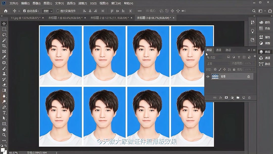The image size is (273, 154).
Task: Open the blend mode dropdown showing 正常
Action: (x=217, y=63)
